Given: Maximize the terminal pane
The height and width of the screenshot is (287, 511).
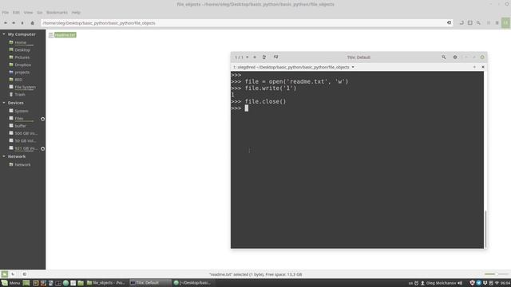Looking at the screenshot, I should [474, 67].
